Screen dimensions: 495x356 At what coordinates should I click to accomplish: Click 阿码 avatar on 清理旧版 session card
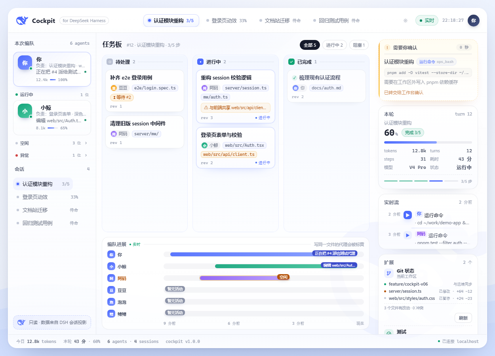pyautogui.click(x=114, y=134)
